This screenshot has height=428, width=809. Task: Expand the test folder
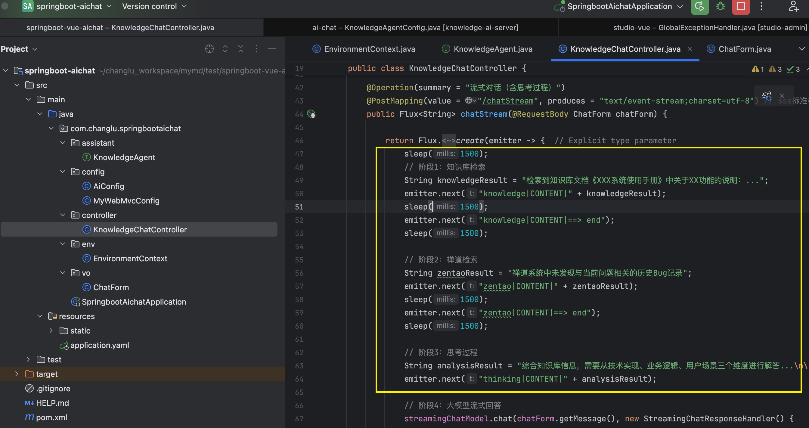point(28,360)
